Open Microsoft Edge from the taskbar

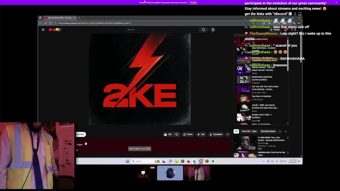[195, 161]
